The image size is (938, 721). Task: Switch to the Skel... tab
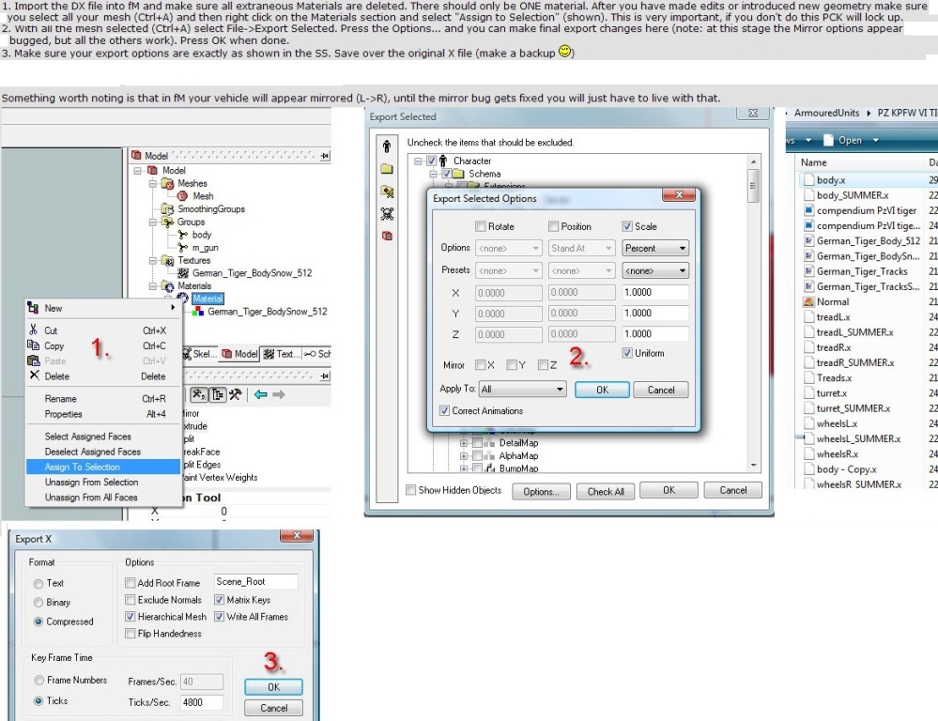(x=199, y=354)
